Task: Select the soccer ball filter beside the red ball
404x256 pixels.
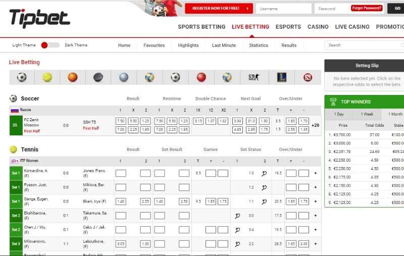Action: click(x=175, y=77)
